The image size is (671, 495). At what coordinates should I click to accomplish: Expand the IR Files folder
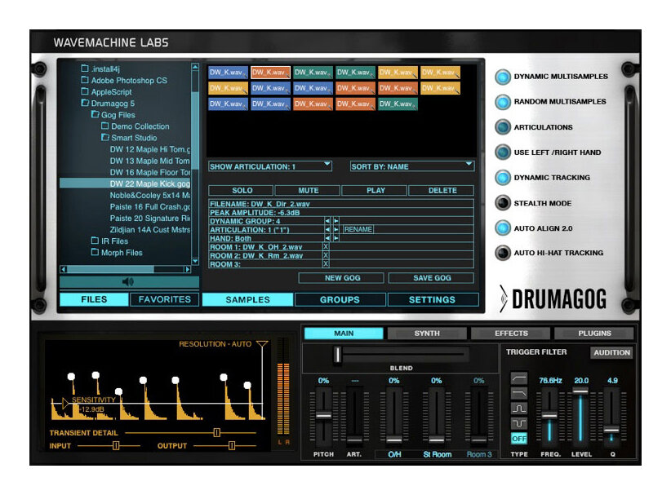pyautogui.click(x=95, y=241)
